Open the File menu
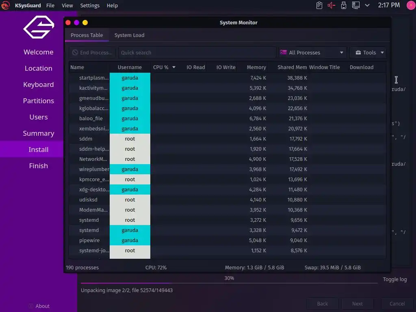 (50, 6)
